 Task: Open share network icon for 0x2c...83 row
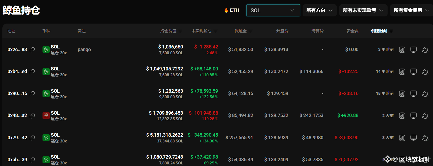(425, 50)
